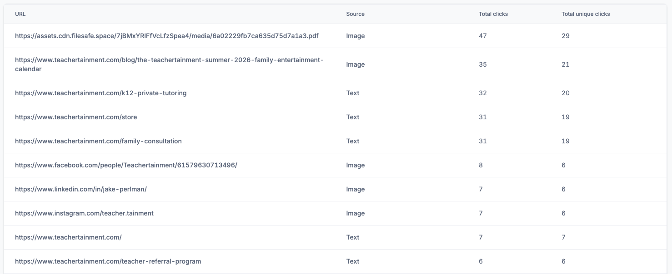Click unique clicks value 29

pyautogui.click(x=566, y=36)
